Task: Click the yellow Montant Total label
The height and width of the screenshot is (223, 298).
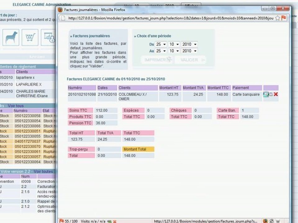Action: click(138, 149)
